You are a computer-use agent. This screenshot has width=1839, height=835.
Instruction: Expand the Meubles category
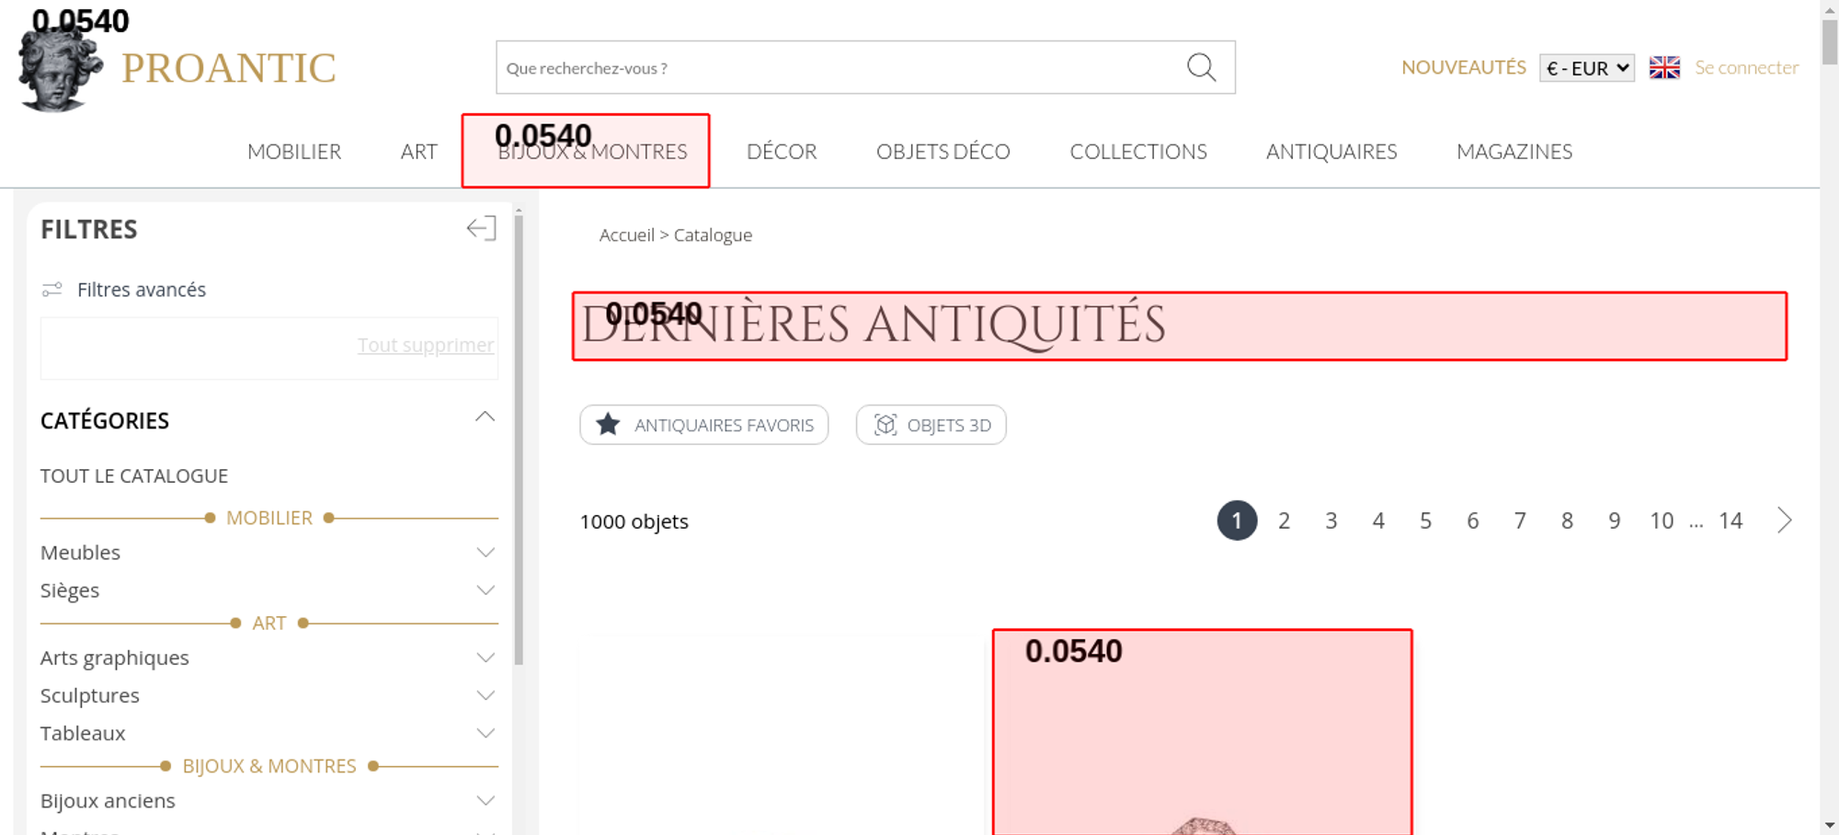pyautogui.click(x=485, y=553)
